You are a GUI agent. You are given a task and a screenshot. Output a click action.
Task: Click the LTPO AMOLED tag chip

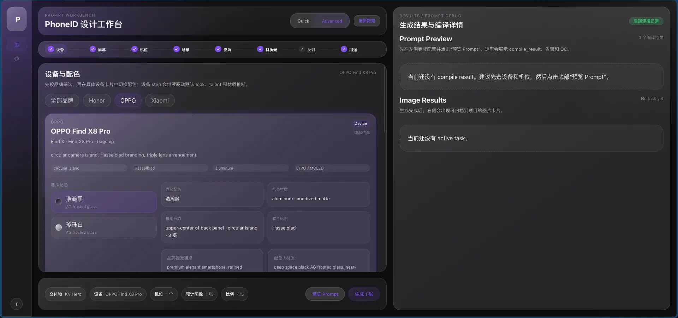(x=332, y=168)
